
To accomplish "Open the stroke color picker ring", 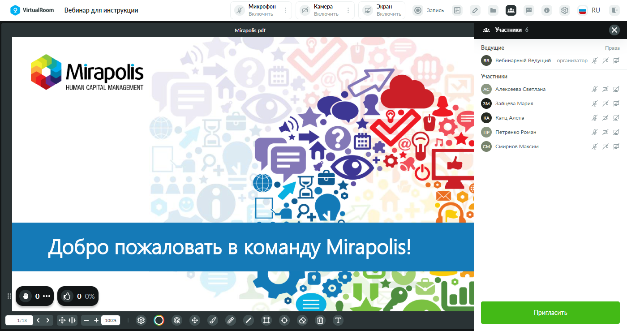I will 159,320.
